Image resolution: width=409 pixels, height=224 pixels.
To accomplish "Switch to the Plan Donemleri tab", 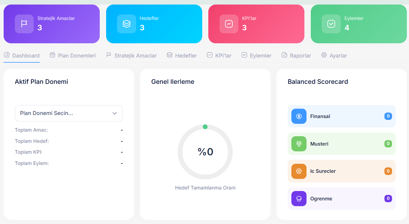I will pyautogui.click(x=73, y=56).
